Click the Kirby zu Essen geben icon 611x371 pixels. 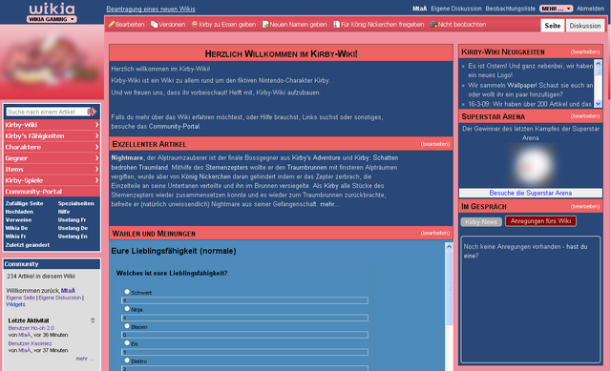pos(195,24)
